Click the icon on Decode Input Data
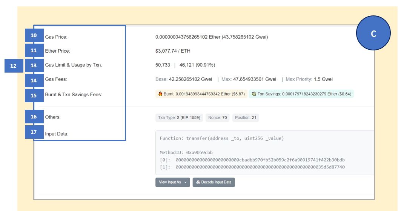This screenshot has height=211, width=404. (x=198, y=182)
